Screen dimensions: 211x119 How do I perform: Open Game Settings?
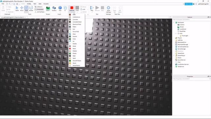(x=108, y=9)
